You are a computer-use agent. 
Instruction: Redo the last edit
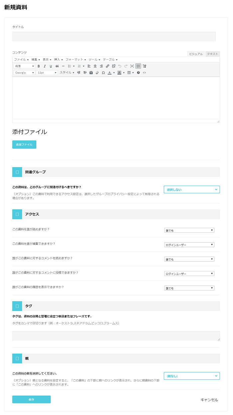pos(126,66)
